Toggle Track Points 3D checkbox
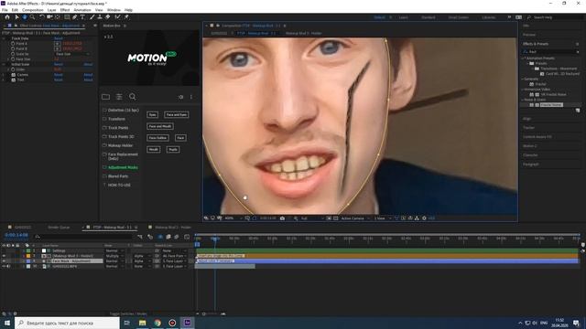Viewport: 586px width, 329px height. (x=104, y=136)
